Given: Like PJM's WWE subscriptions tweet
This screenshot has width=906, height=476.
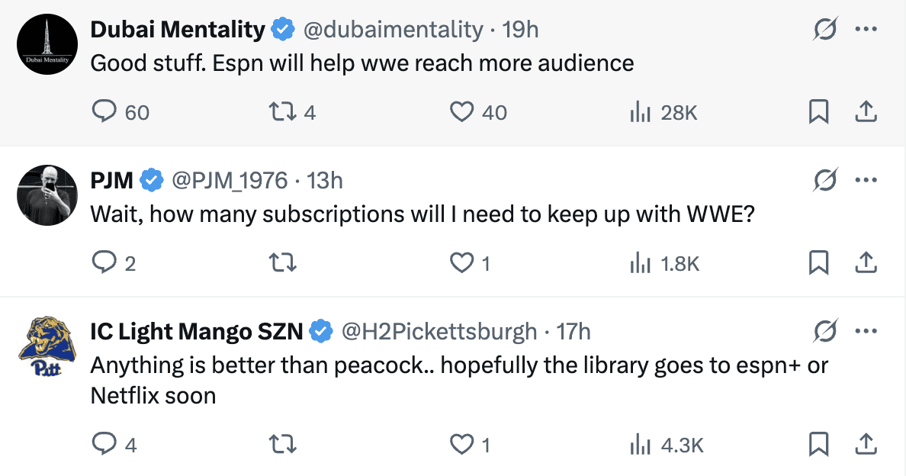Looking at the screenshot, I should coord(461,263).
